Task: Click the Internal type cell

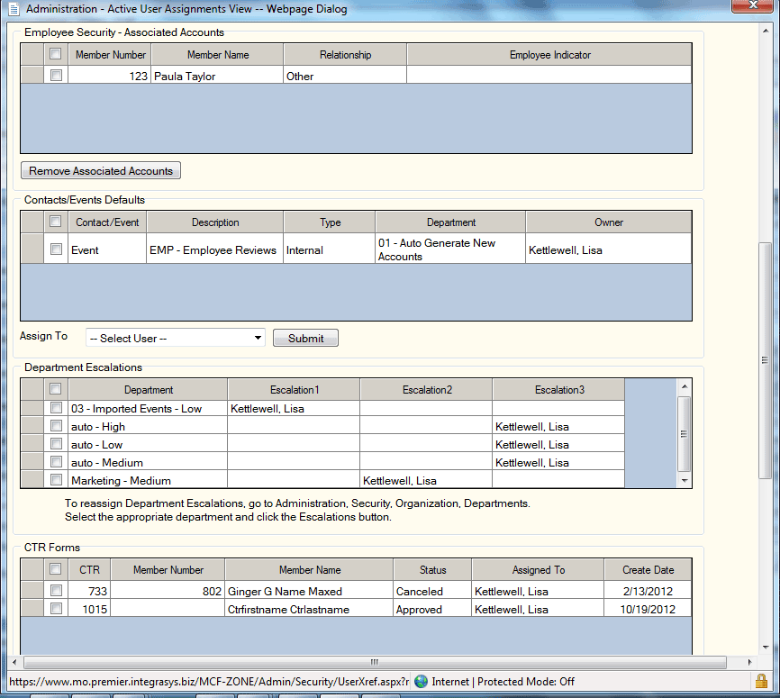Action: (330, 249)
